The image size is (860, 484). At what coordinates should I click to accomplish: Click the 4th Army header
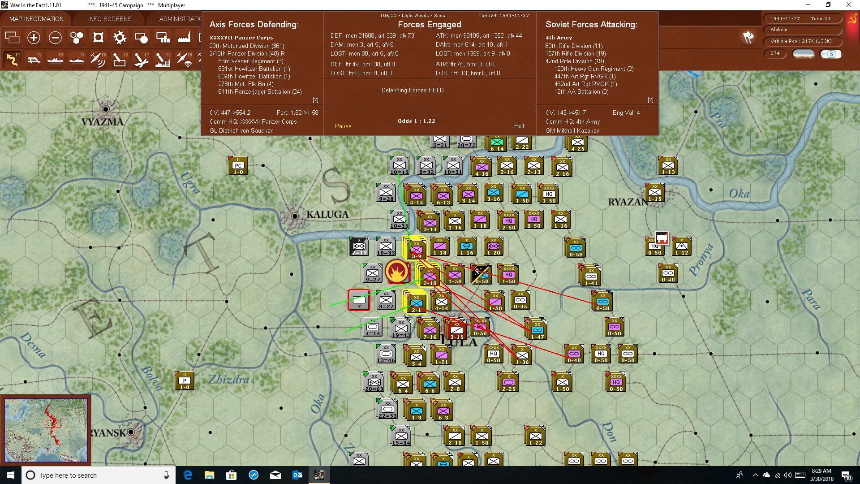pos(559,38)
